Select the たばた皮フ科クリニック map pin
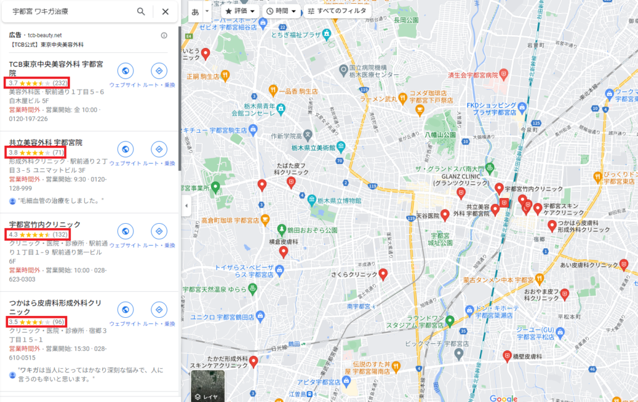Image resolution: width=638 pixels, height=402 pixels. (x=291, y=182)
